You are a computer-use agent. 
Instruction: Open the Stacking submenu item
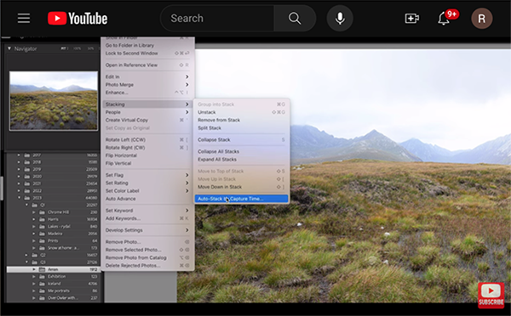click(147, 104)
